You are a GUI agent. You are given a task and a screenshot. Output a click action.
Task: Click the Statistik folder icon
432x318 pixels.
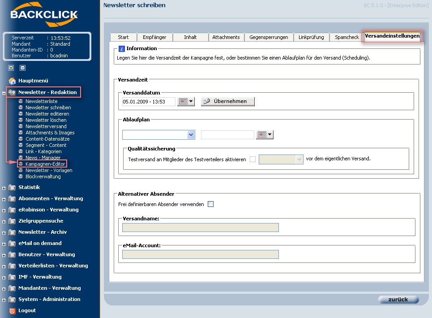[12, 188]
